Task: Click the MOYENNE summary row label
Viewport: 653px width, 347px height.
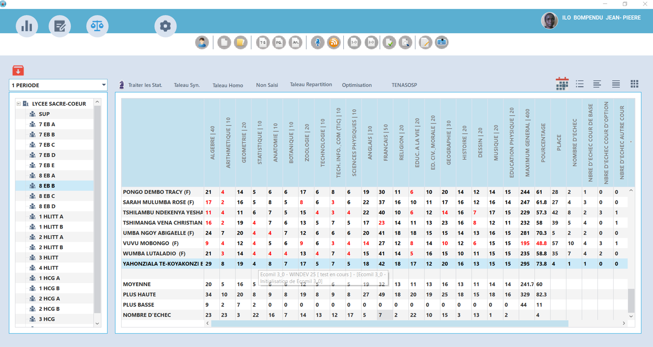Action: point(137,285)
